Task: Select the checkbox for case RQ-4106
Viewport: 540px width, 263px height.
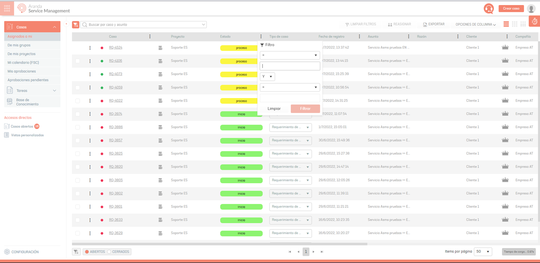Action: pos(78,61)
